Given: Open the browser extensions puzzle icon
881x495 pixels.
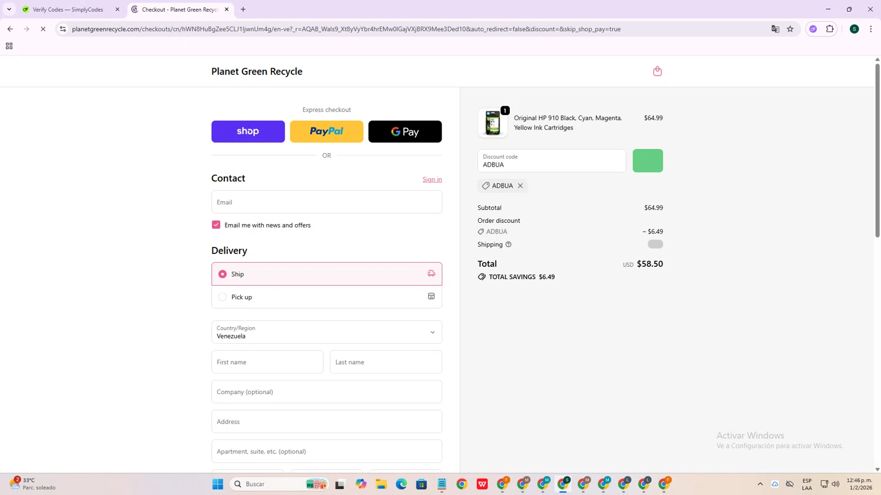Looking at the screenshot, I should 830,29.
